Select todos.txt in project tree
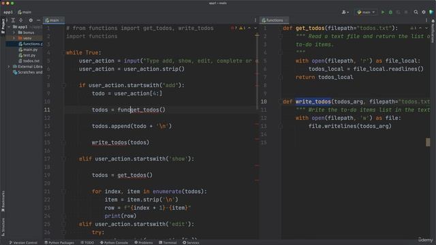Screen dimensions: 436x245 pos(29,61)
